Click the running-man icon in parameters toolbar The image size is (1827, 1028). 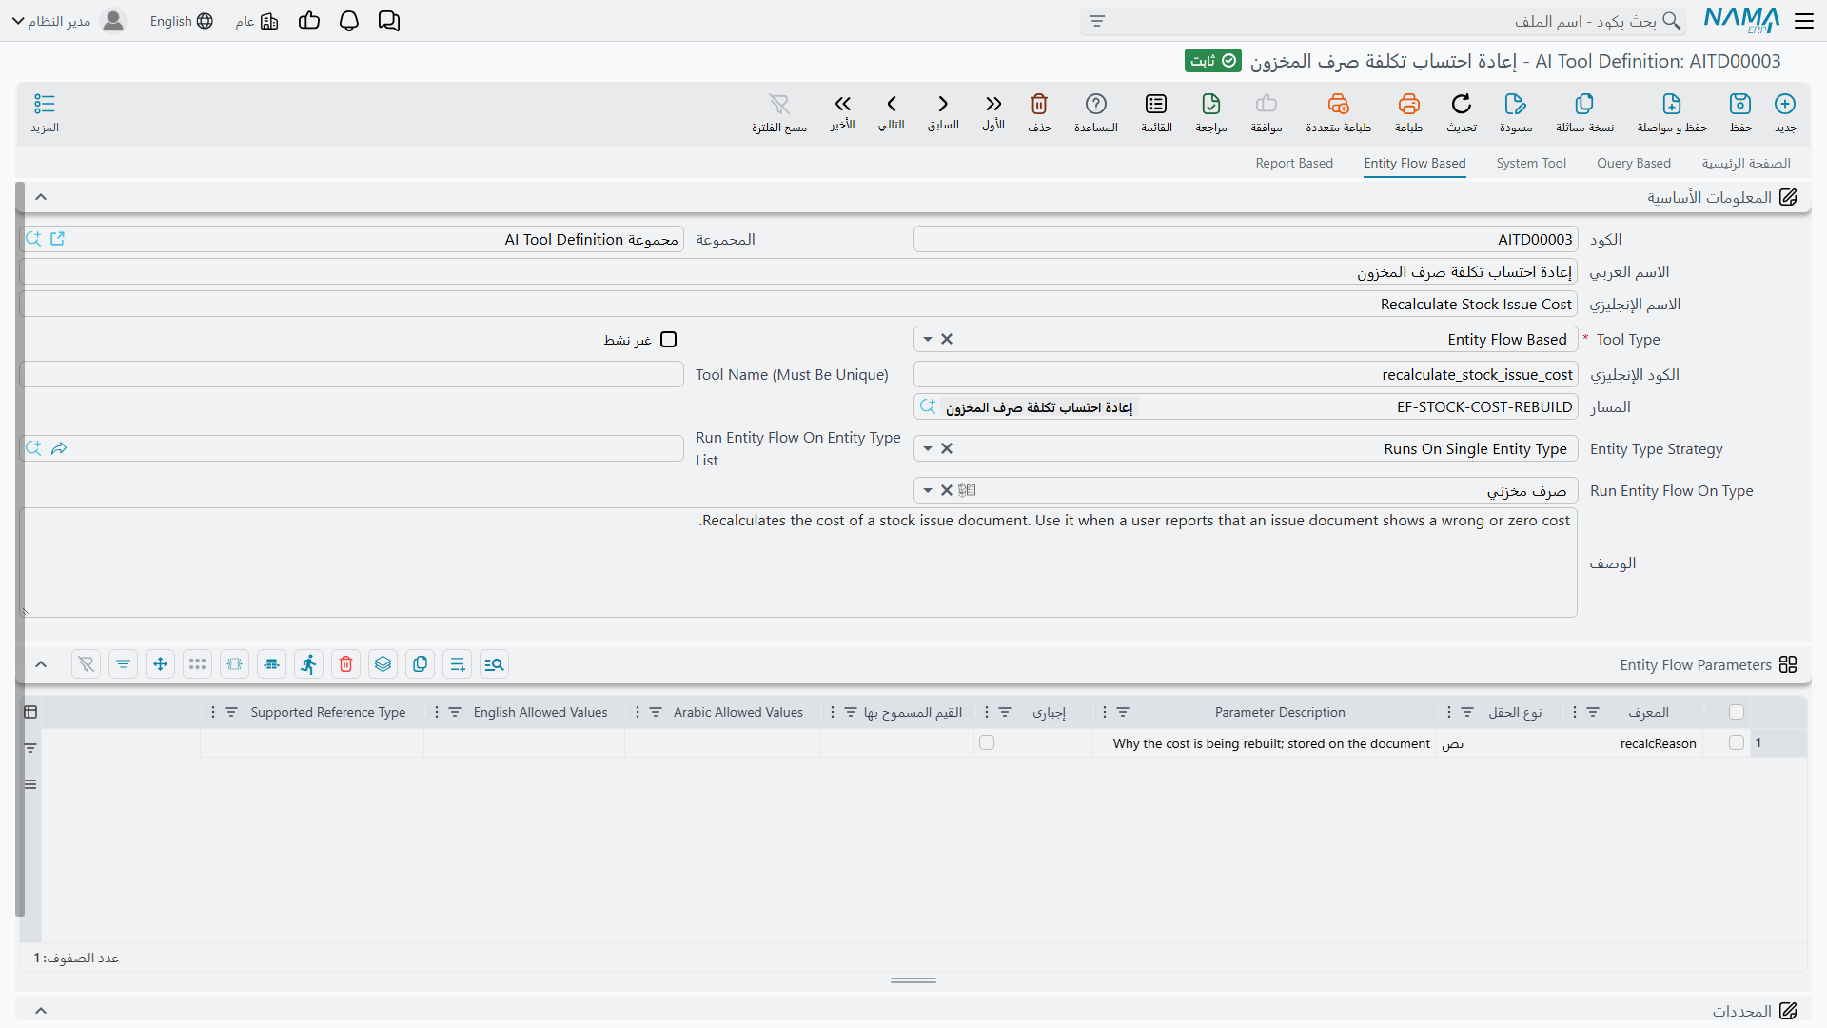pyautogui.click(x=308, y=664)
